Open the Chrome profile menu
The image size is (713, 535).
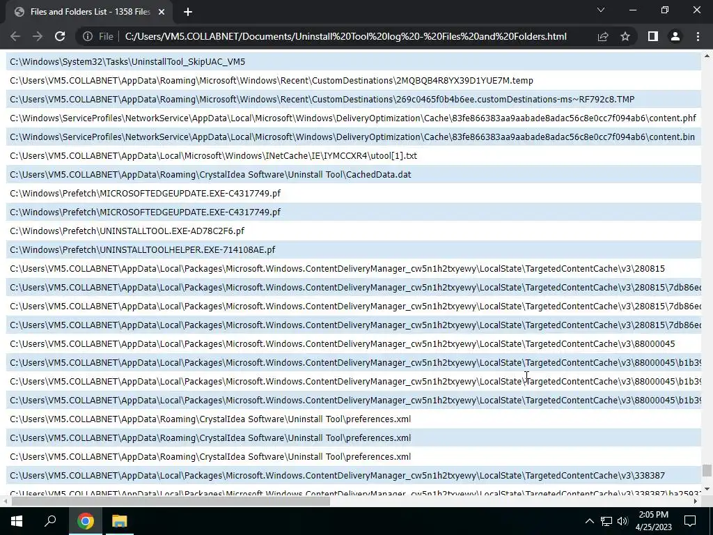675,36
